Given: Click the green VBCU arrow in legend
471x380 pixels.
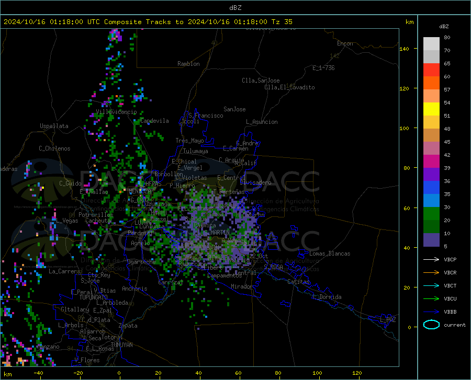Looking at the screenshot, I should pyautogui.click(x=431, y=299).
